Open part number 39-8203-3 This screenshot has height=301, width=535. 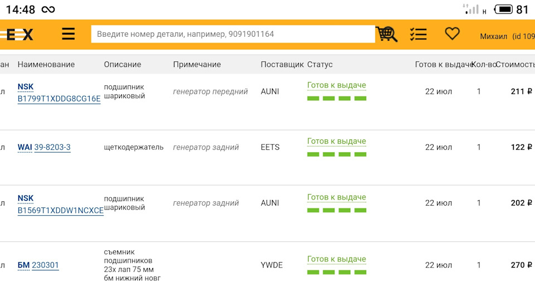[52, 148]
